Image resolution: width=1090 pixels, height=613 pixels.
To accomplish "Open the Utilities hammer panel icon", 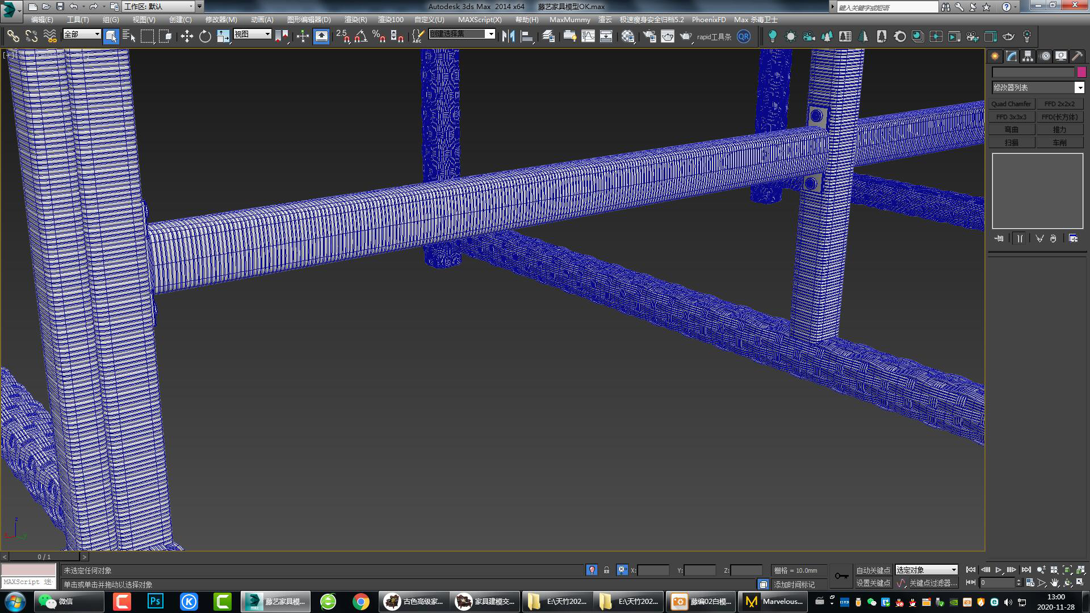I will (1076, 56).
